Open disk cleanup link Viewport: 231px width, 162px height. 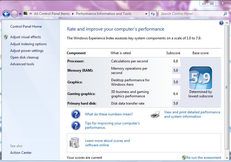(24, 57)
